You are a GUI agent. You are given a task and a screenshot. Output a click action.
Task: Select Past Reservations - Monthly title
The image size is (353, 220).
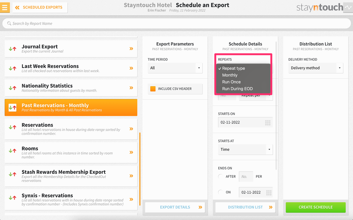pyautogui.click(x=55, y=105)
